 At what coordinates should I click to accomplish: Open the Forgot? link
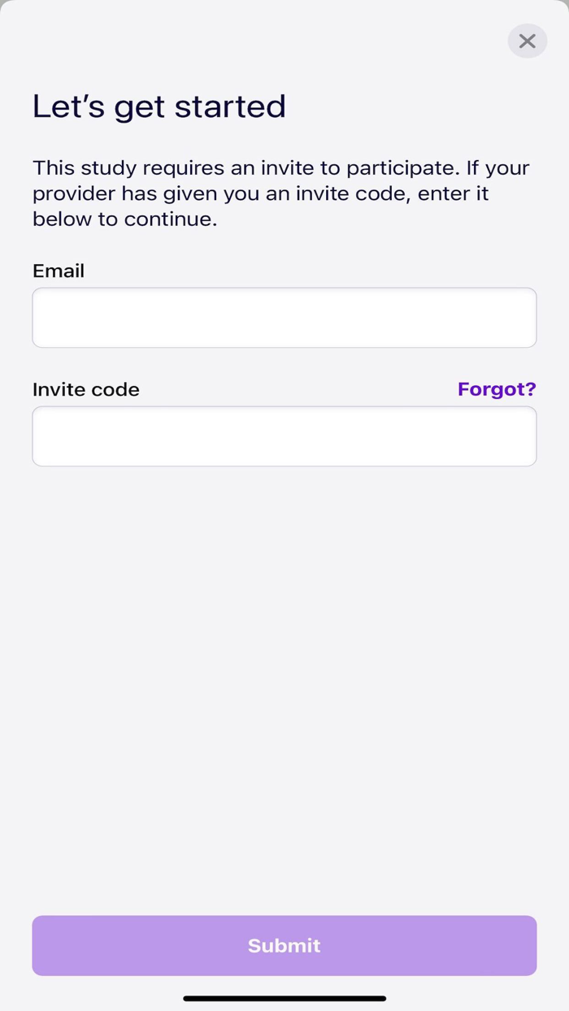pos(497,389)
